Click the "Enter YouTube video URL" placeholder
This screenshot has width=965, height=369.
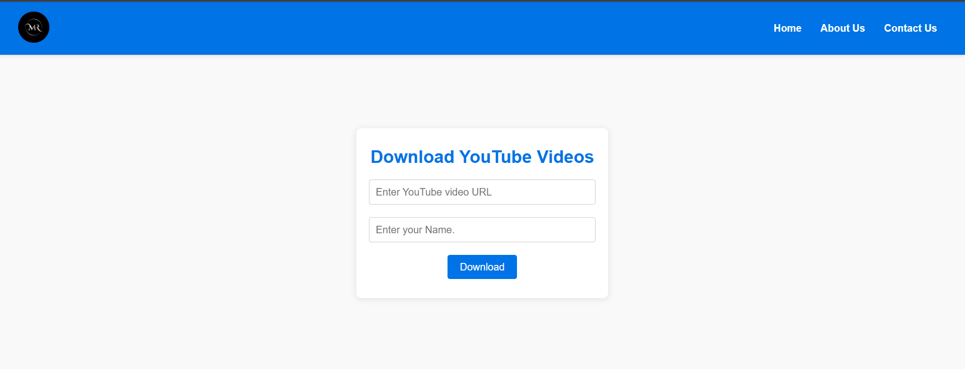pos(433,192)
